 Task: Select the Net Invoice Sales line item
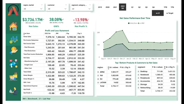click(29, 44)
